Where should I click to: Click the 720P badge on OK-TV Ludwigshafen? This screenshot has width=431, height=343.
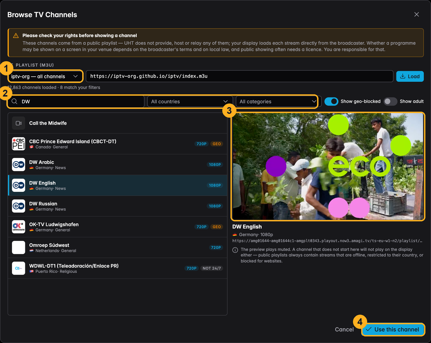(x=201, y=227)
